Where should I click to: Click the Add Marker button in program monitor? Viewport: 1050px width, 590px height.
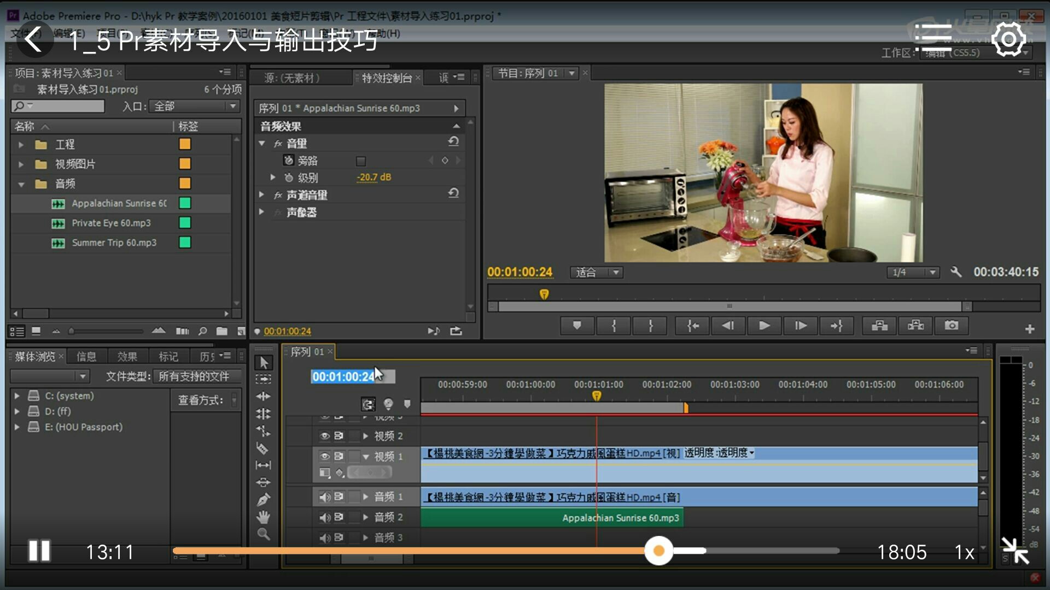click(x=577, y=326)
